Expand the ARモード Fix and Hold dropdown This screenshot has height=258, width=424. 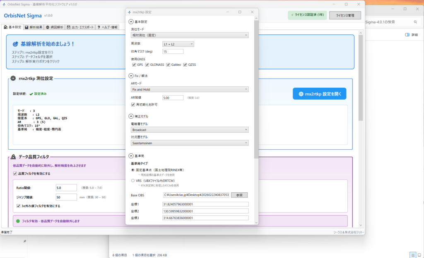pyautogui.click(x=189, y=89)
